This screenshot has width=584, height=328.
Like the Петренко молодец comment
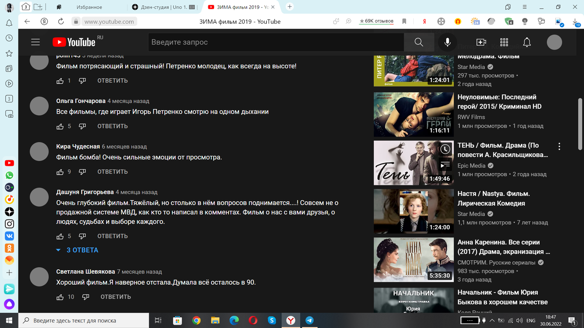(x=60, y=81)
